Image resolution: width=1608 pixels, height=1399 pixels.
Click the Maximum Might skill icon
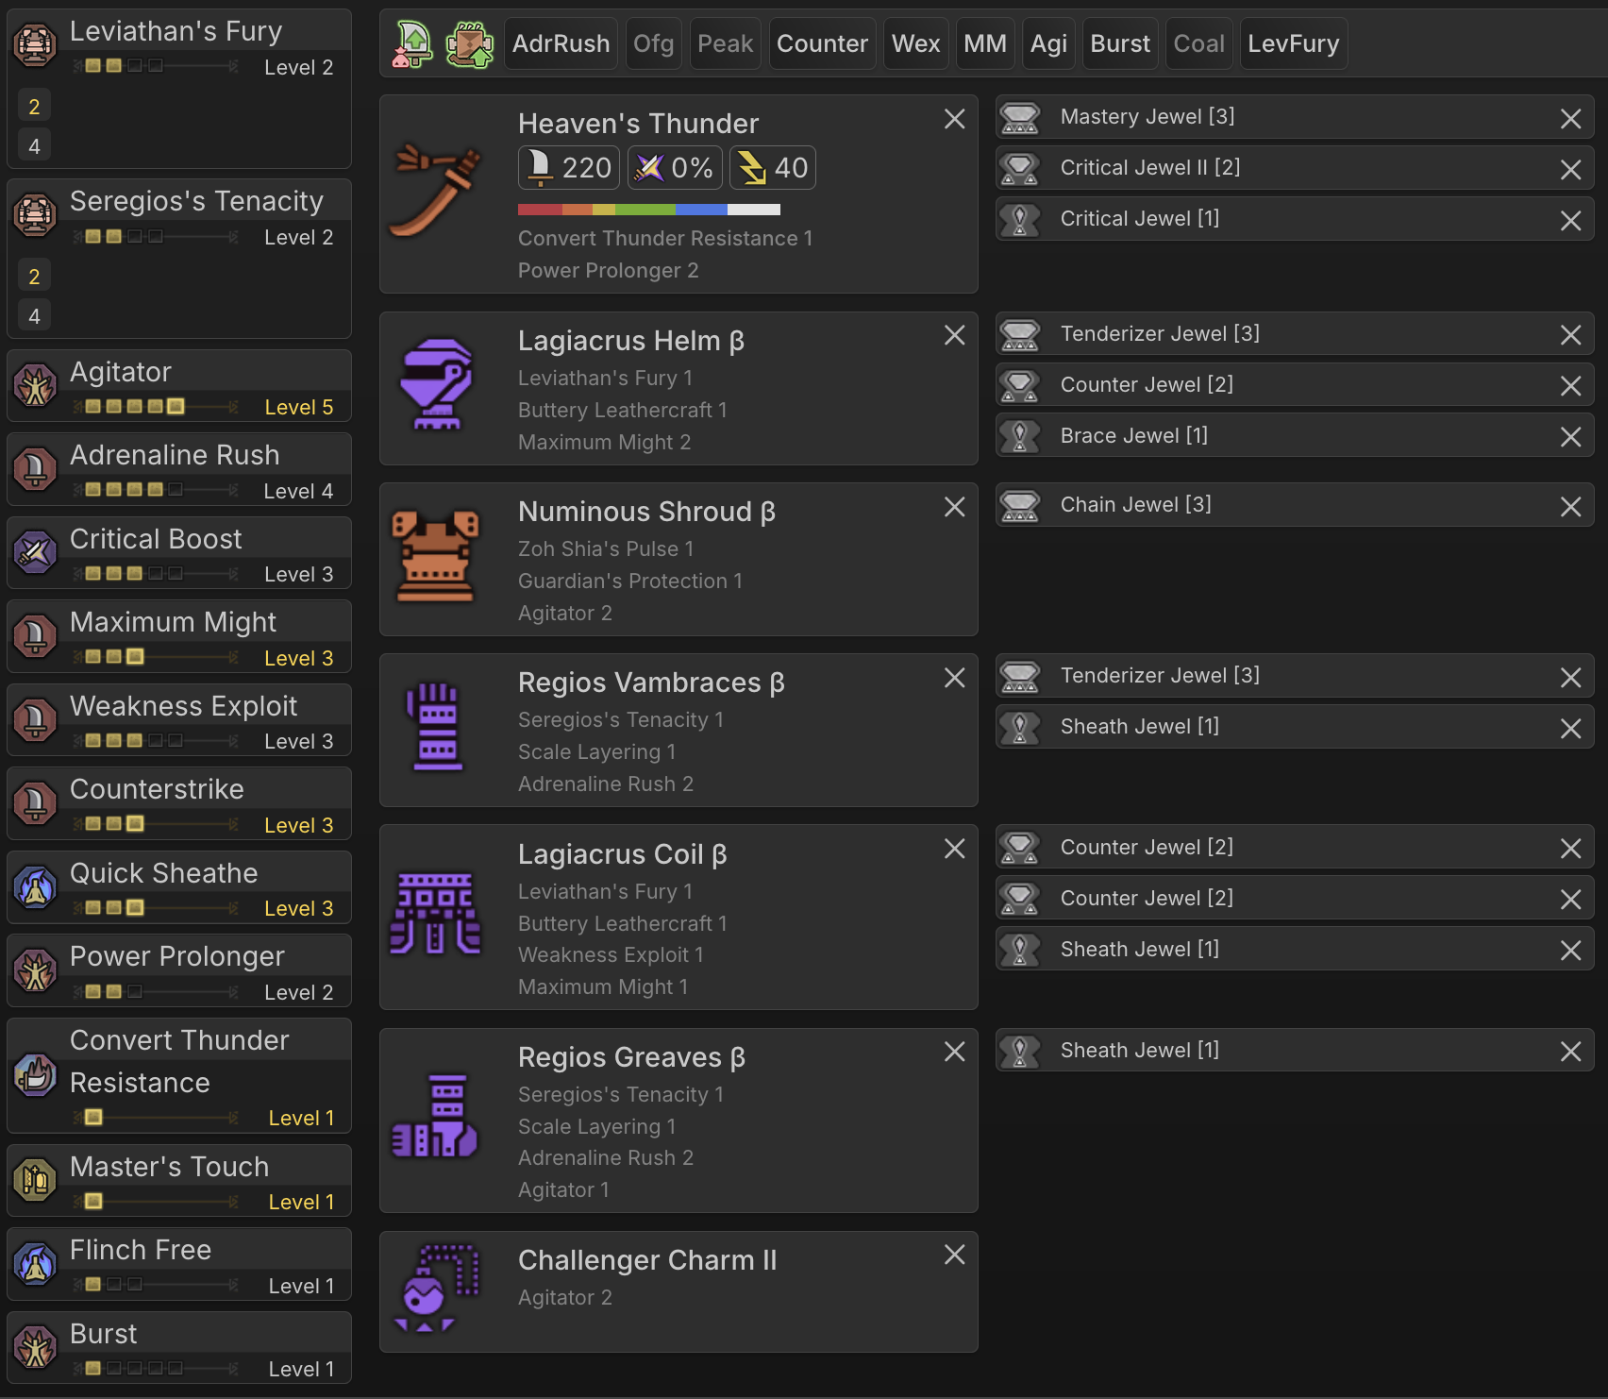click(x=35, y=635)
